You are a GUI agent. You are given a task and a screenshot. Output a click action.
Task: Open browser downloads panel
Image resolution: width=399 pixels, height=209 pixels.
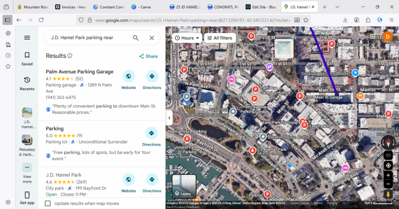pyautogui.click(x=345, y=20)
